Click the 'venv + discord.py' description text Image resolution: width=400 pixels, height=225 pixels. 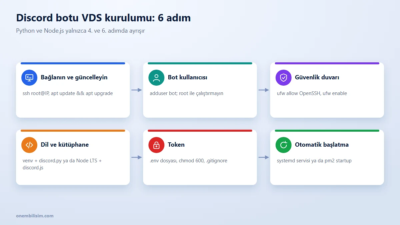click(62, 164)
